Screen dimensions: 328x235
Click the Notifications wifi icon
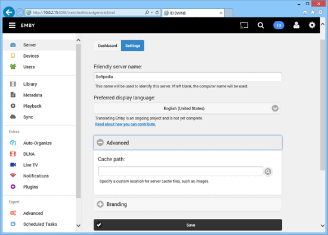pos(13,176)
